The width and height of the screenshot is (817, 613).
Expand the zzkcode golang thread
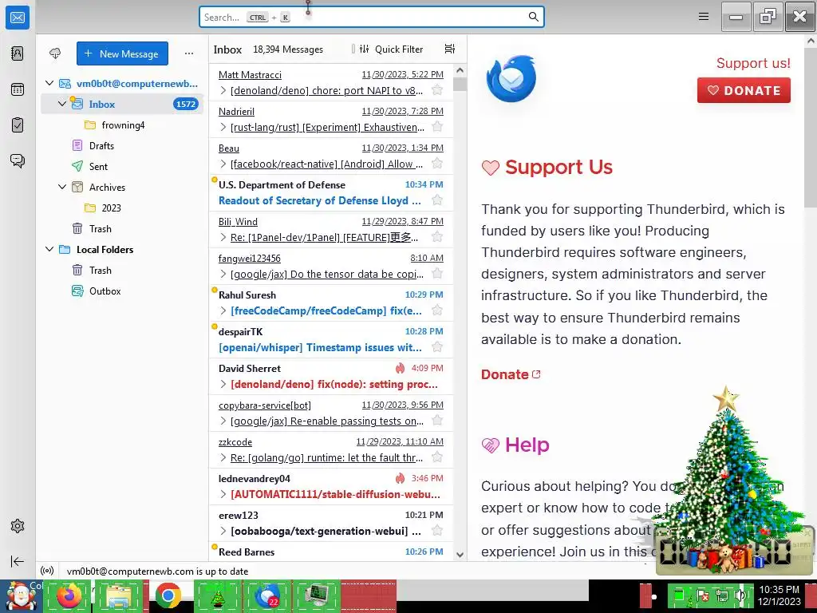(x=223, y=457)
